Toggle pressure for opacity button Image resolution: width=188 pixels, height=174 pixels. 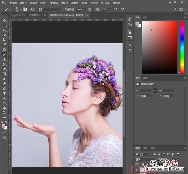coord(90,9)
